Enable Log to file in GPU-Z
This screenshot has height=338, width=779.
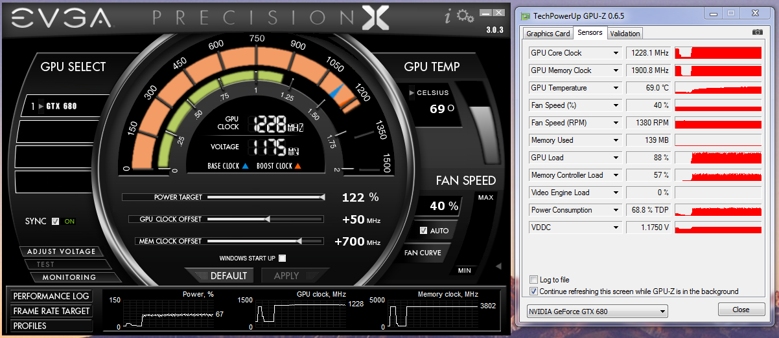click(x=533, y=280)
